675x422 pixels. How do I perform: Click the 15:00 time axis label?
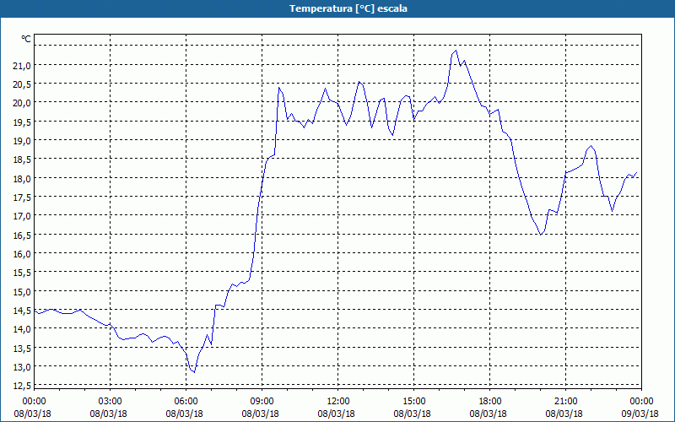pyautogui.click(x=413, y=402)
